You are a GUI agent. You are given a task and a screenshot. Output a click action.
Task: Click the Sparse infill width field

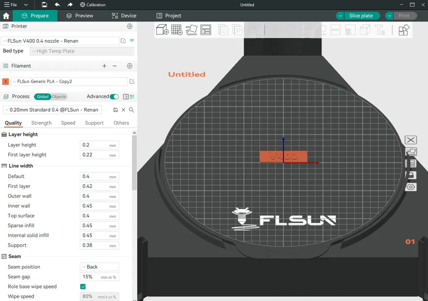tap(100, 225)
